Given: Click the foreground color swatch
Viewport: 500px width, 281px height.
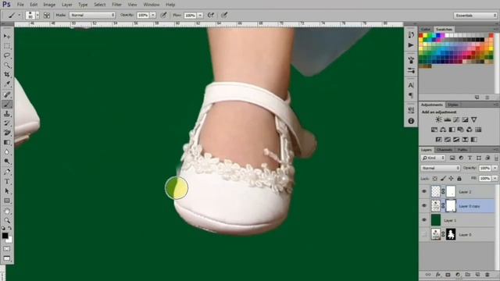Looking at the screenshot, I should (x=5, y=236).
